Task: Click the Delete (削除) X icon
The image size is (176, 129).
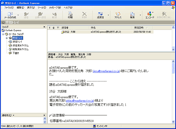Action: click(x=84, y=14)
